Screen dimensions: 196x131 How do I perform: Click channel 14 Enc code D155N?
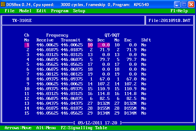[x=130, y=108]
